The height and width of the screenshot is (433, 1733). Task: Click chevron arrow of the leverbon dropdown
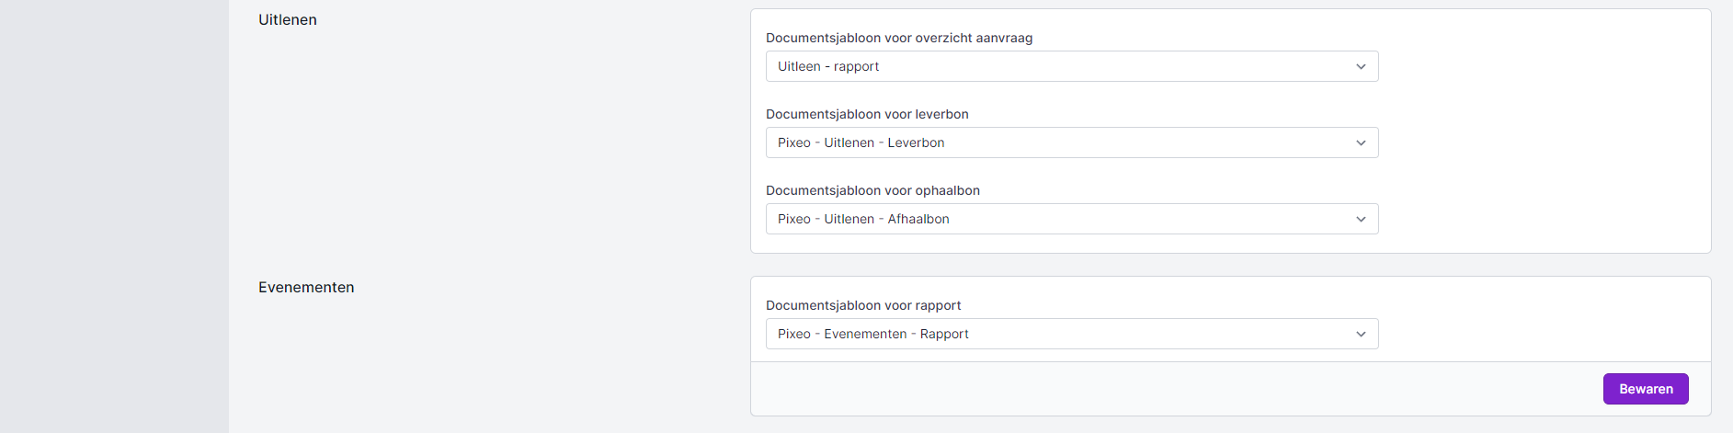pos(1361,142)
